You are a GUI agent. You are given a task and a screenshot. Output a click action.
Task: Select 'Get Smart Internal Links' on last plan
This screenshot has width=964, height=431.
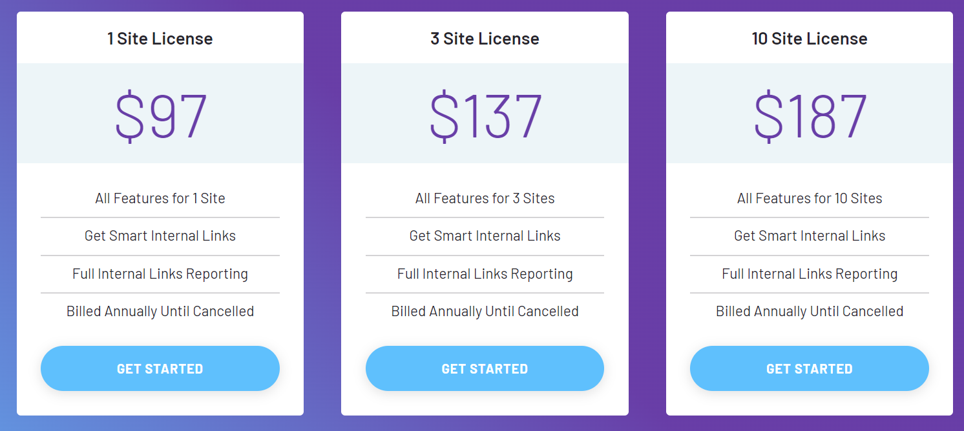809,236
